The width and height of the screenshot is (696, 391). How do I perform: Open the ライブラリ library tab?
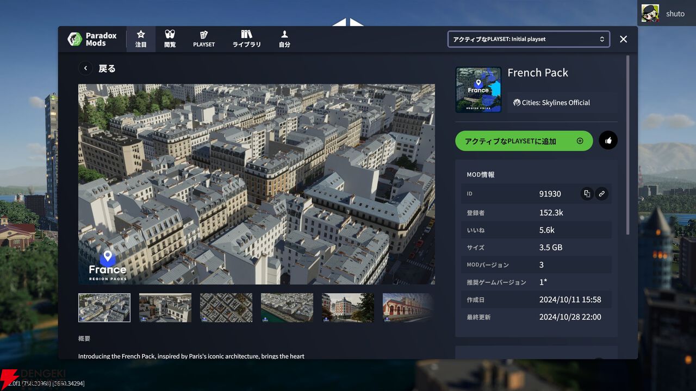pos(247,39)
